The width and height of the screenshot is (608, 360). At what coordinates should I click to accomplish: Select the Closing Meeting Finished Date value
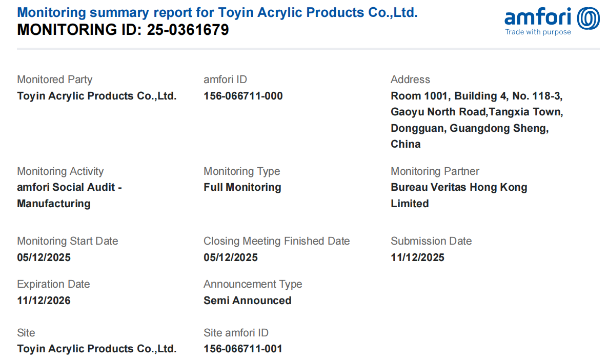(x=231, y=257)
